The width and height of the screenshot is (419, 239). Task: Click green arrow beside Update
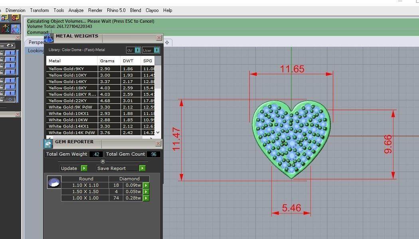pyautogui.click(x=84, y=168)
